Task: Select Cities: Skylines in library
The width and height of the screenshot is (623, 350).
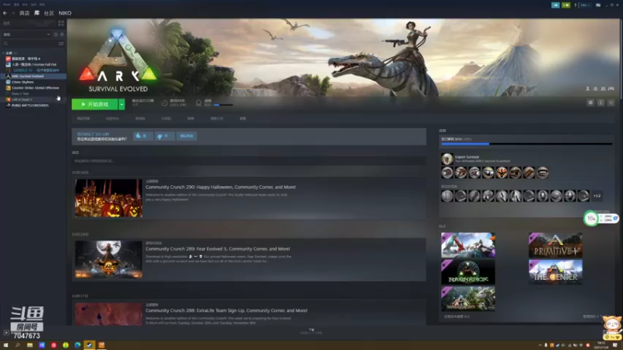Action: tap(33, 82)
